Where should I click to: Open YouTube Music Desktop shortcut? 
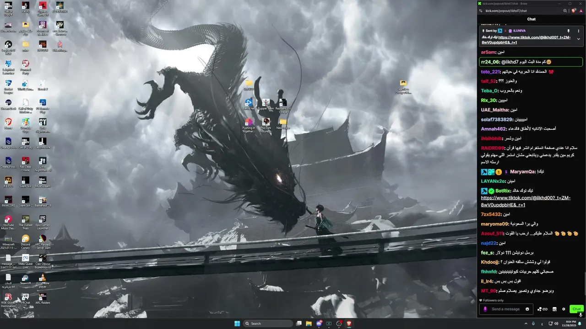(8, 222)
